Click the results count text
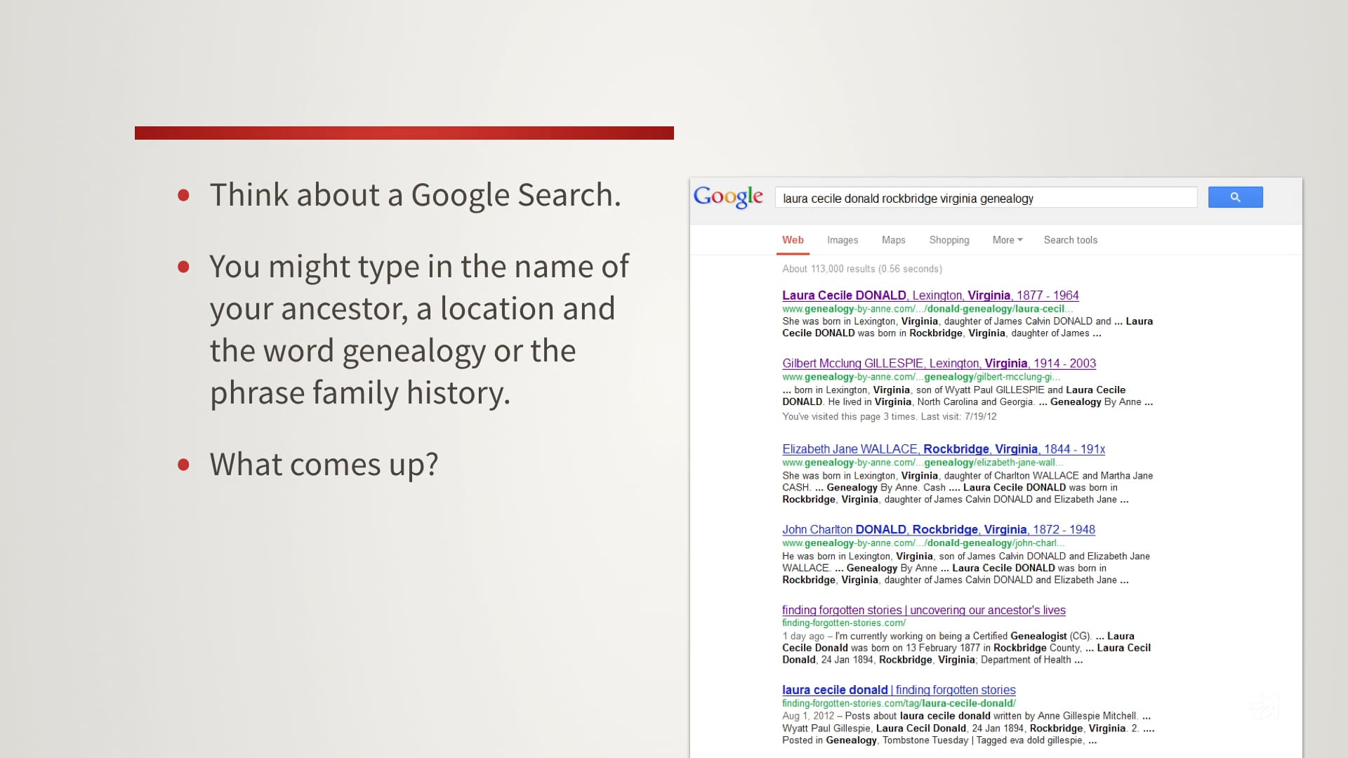The width and height of the screenshot is (1348, 758). (861, 269)
